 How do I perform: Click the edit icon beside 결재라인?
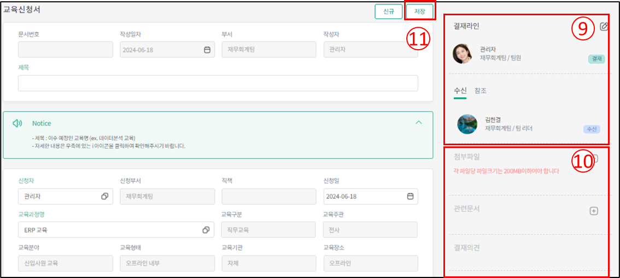(x=604, y=26)
